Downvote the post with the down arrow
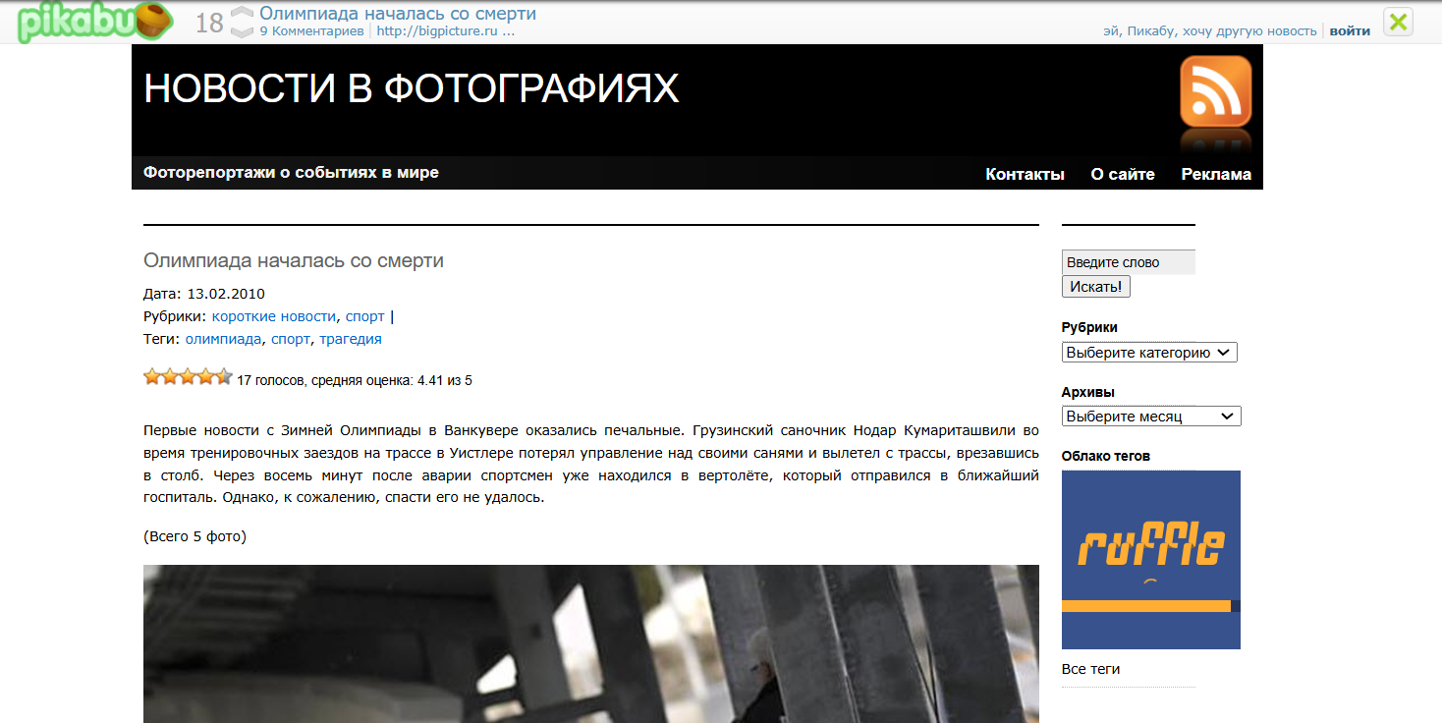The image size is (1442, 723). pyautogui.click(x=242, y=31)
